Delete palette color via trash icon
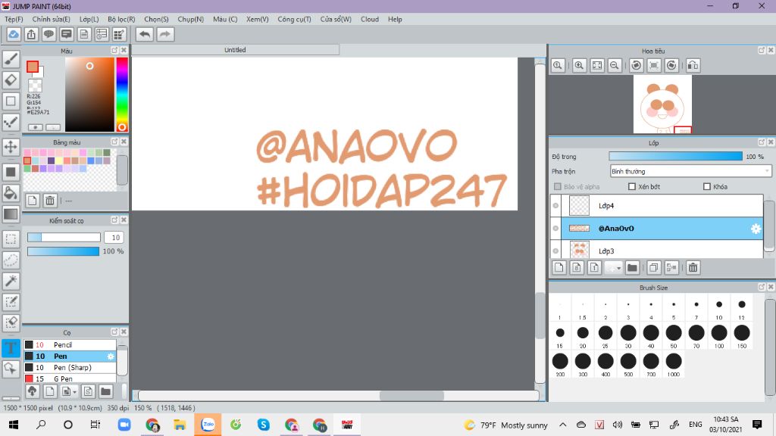This screenshot has width=776, height=436. pos(50,200)
